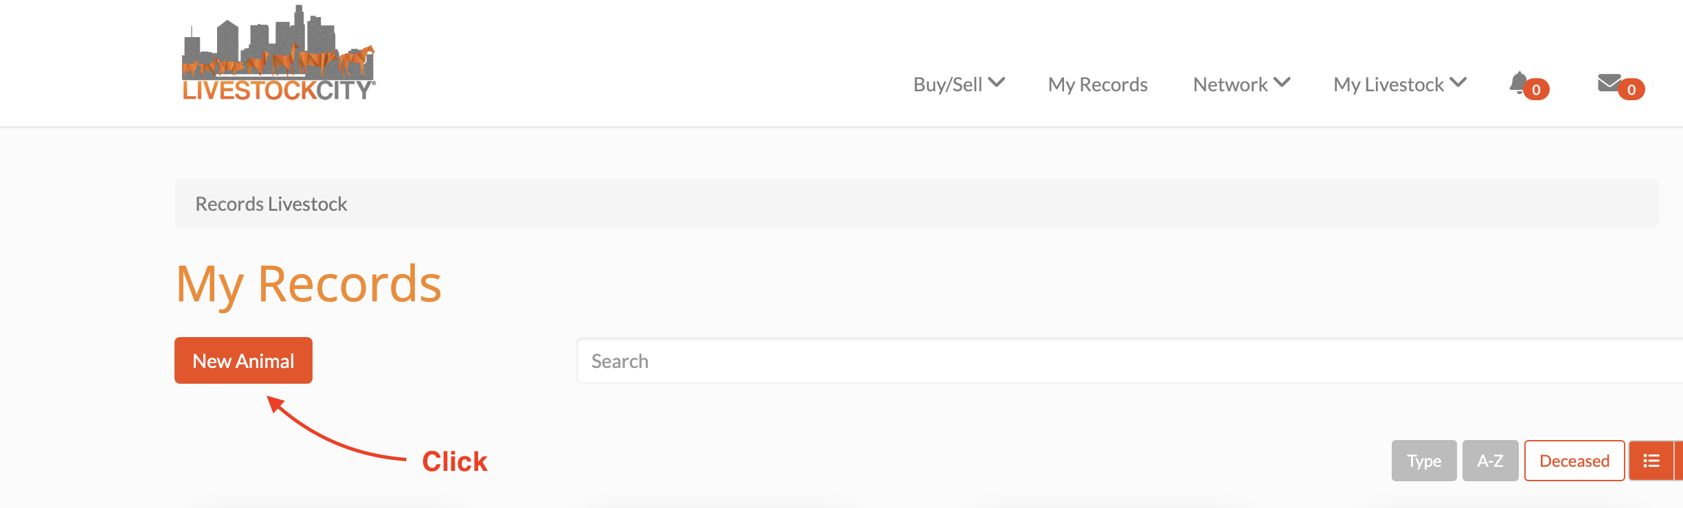The height and width of the screenshot is (508, 1683).
Task: Click the Network chevron arrow
Action: (x=1282, y=83)
